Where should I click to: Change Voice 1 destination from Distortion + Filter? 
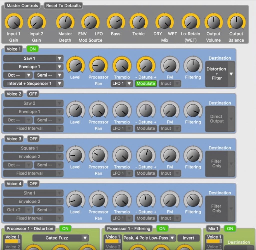(x=220, y=73)
